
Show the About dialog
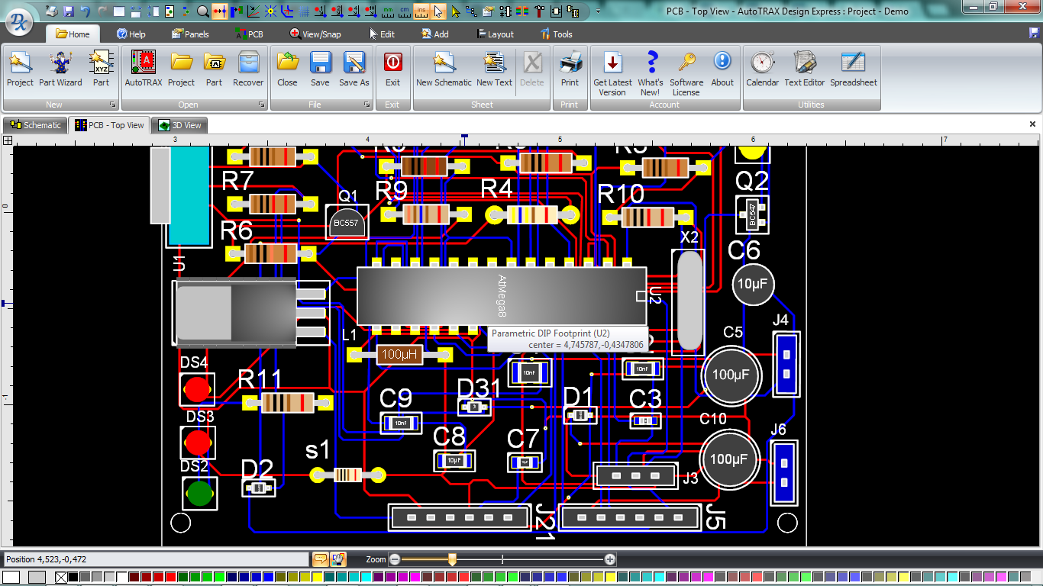coord(722,69)
